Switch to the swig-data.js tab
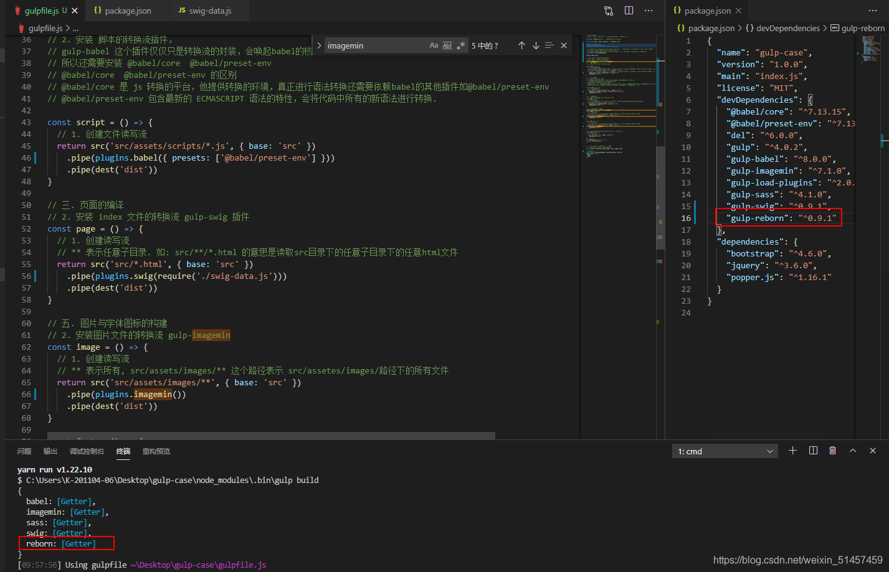889x572 pixels. pos(210,11)
